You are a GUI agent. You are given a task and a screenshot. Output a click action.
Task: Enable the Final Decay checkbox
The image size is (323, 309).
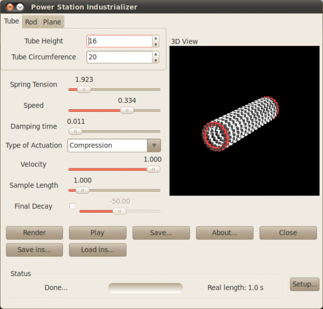[x=72, y=206]
